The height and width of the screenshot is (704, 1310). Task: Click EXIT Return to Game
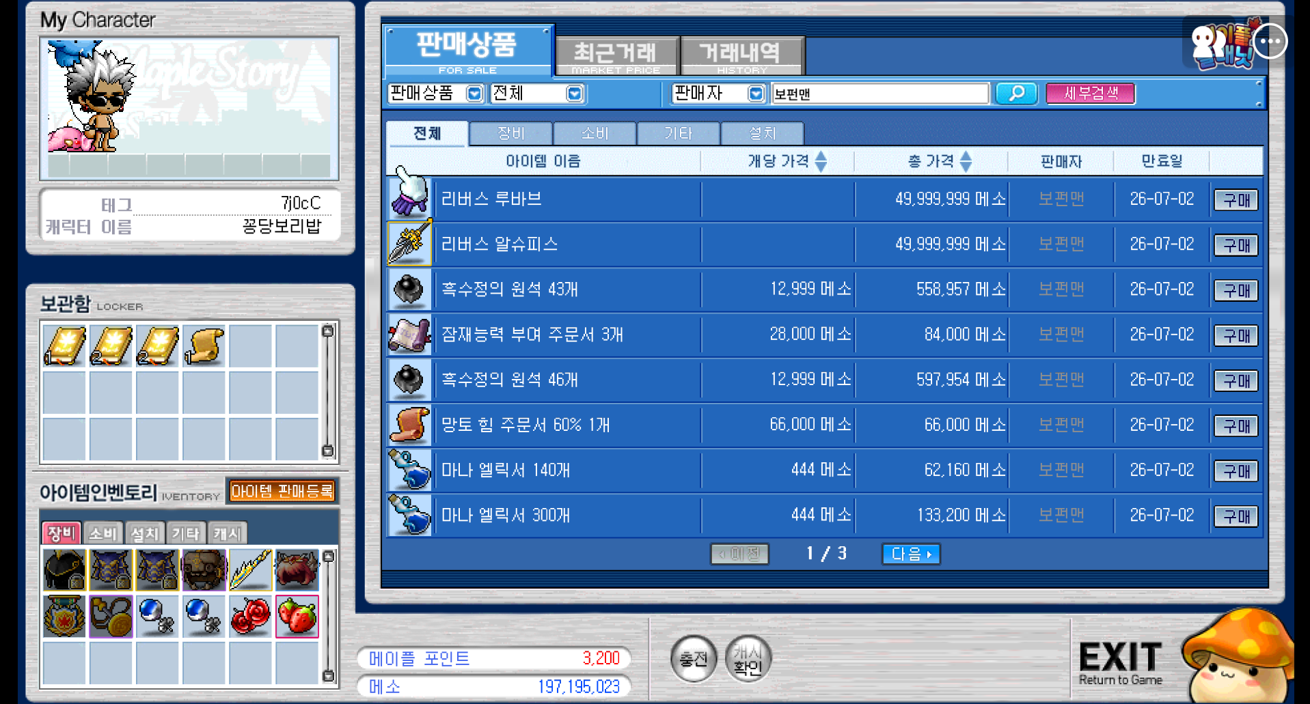pos(1121,662)
